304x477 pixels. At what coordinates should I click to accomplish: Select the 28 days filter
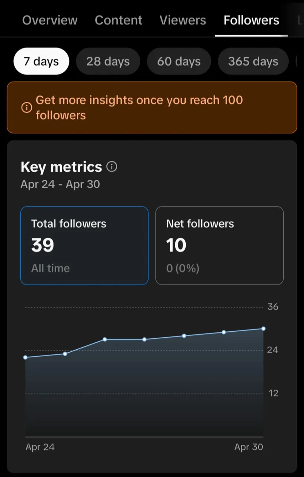(108, 61)
